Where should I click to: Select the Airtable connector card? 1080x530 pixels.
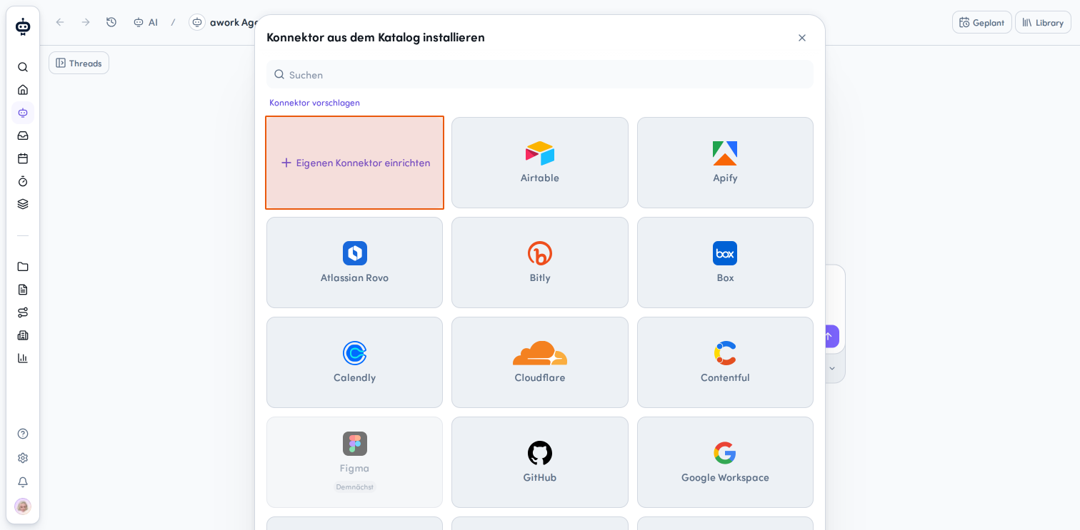[540, 163]
